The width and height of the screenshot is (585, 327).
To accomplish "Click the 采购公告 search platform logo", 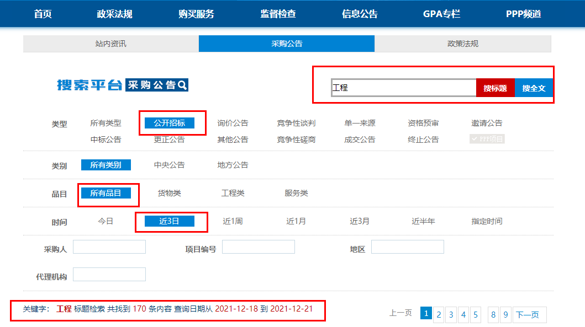I will 123,85.
